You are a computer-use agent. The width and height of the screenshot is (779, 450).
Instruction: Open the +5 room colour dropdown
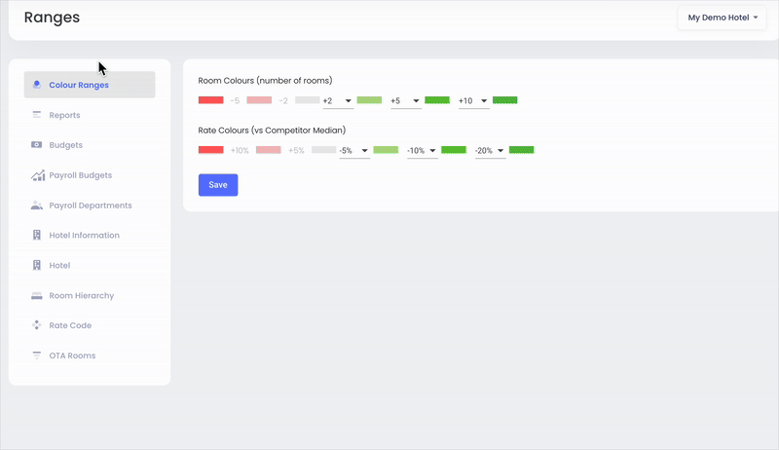point(406,101)
